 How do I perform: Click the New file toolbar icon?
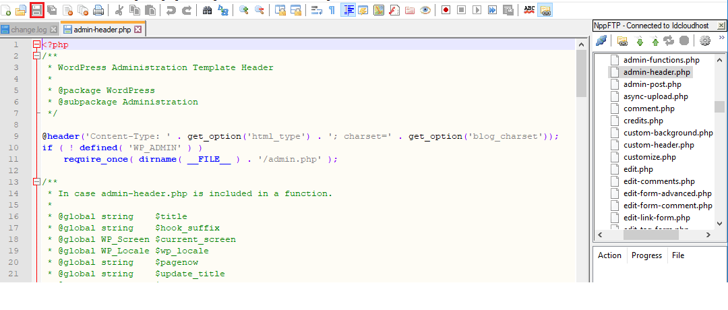click(7, 9)
